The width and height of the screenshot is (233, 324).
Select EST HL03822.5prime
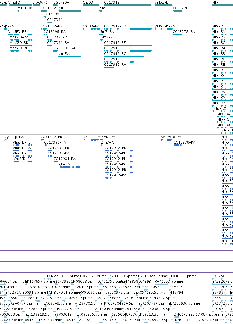point(182,276)
